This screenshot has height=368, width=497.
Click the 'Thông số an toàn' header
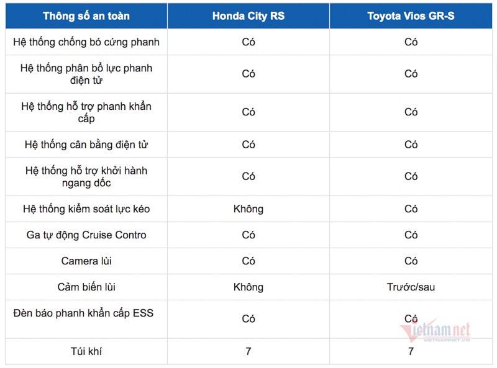(x=86, y=16)
